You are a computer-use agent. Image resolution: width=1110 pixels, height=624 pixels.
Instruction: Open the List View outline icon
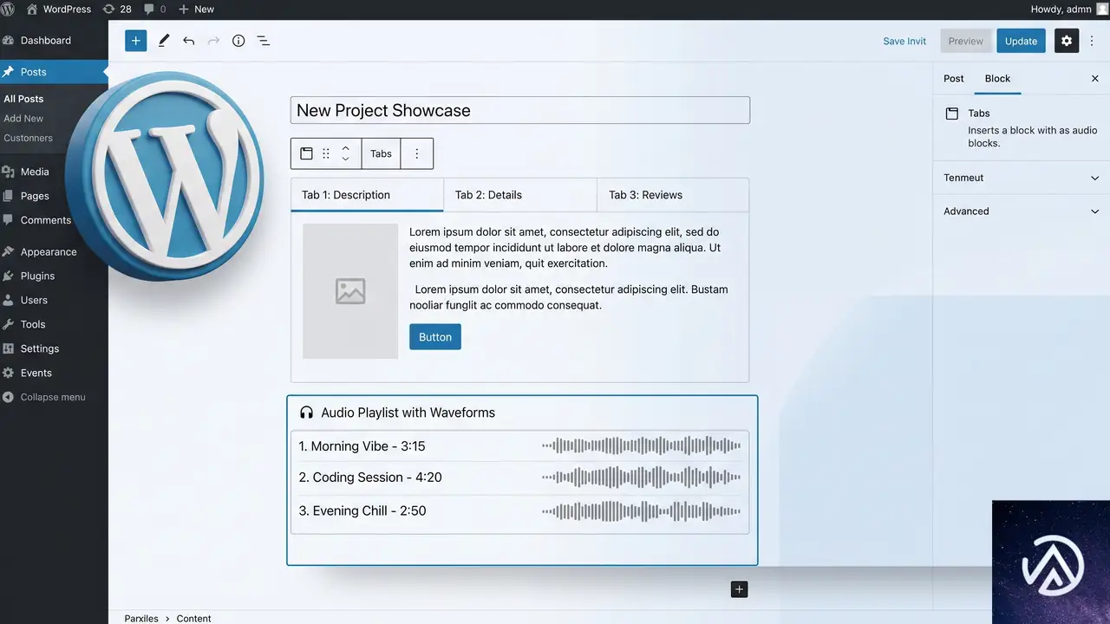click(264, 41)
